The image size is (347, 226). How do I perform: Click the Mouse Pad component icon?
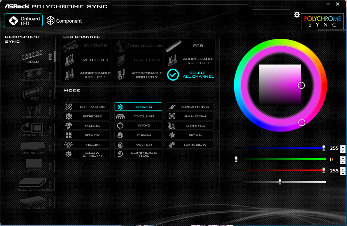click(x=33, y=146)
